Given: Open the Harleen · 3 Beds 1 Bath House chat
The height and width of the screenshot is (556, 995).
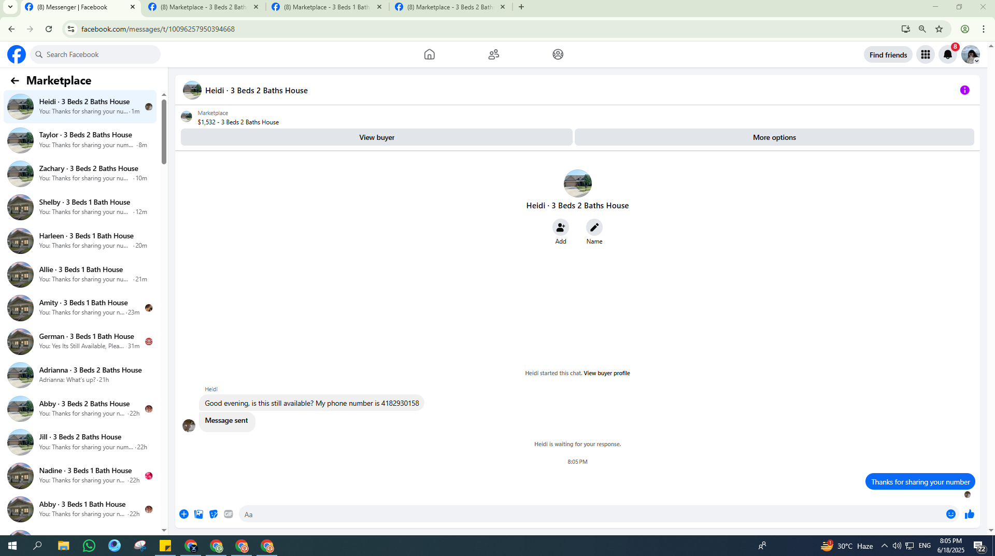Looking at the screenshot, I should (80, 241).
